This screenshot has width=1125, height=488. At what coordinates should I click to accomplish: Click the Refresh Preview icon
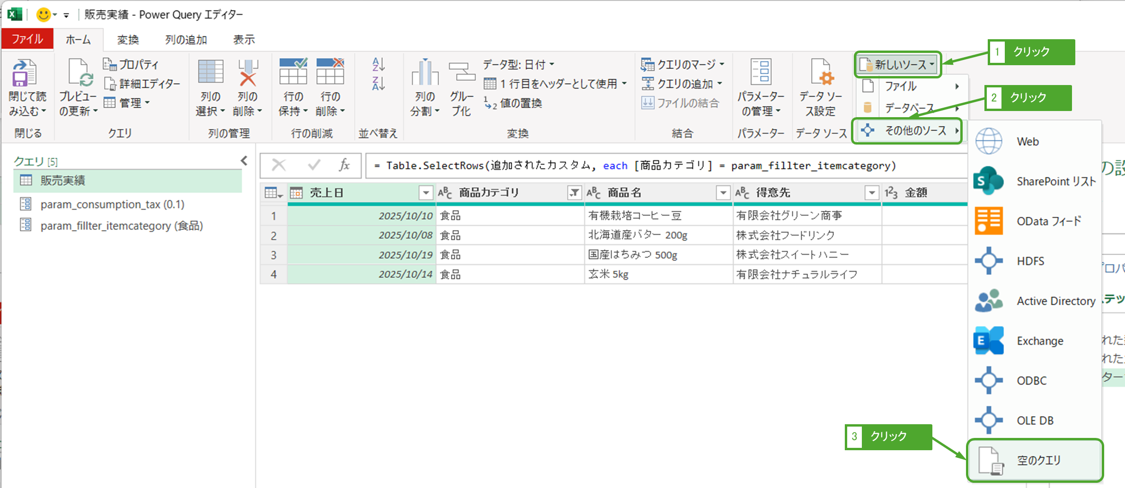[78, 74]
